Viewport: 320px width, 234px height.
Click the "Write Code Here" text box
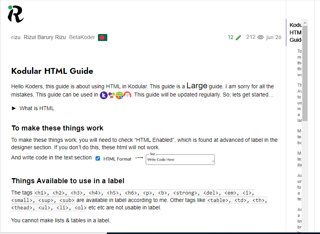(180, 159)
